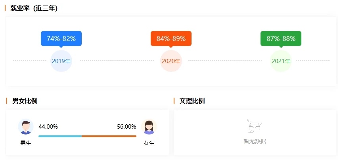Click the 暂无数据 placeholder text
The height and width of the screenshot is (160, 343).
click(x=255, y=141)
